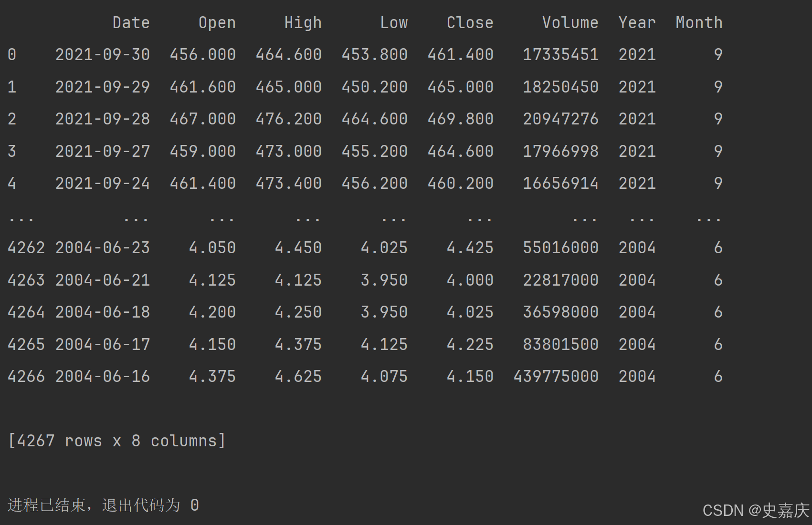812x525 pixels.
Task: Select the date 2004-06-21
Action: [x=103, y=280]
